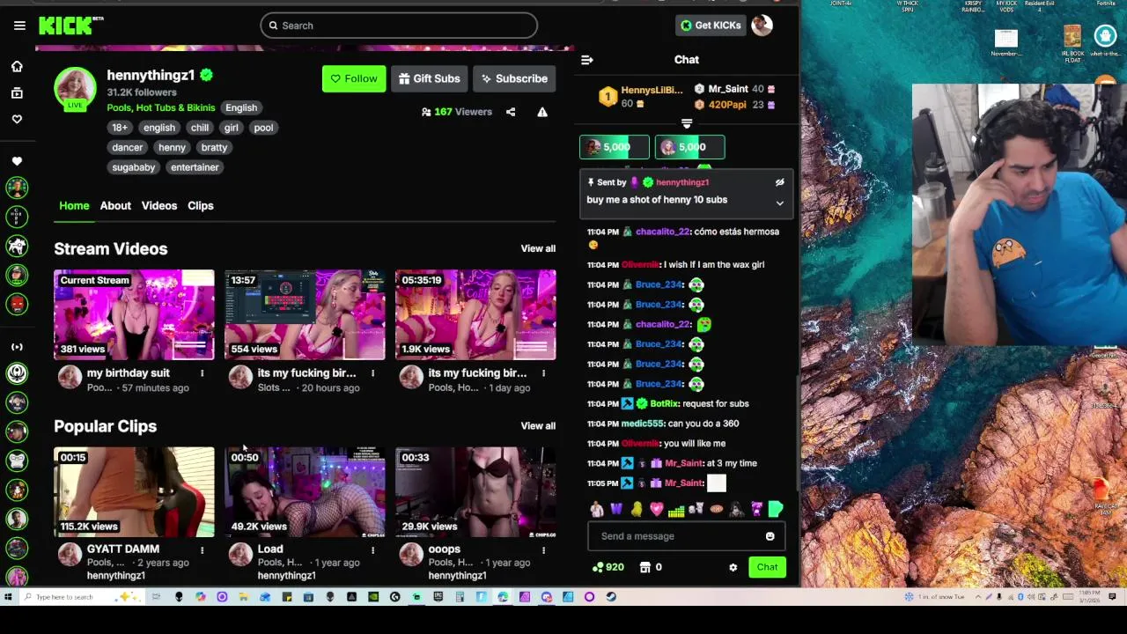The width and height of the screenshot is (1127, 634).
Task: Click the Gift Subs button
Action: click(429, 78)
